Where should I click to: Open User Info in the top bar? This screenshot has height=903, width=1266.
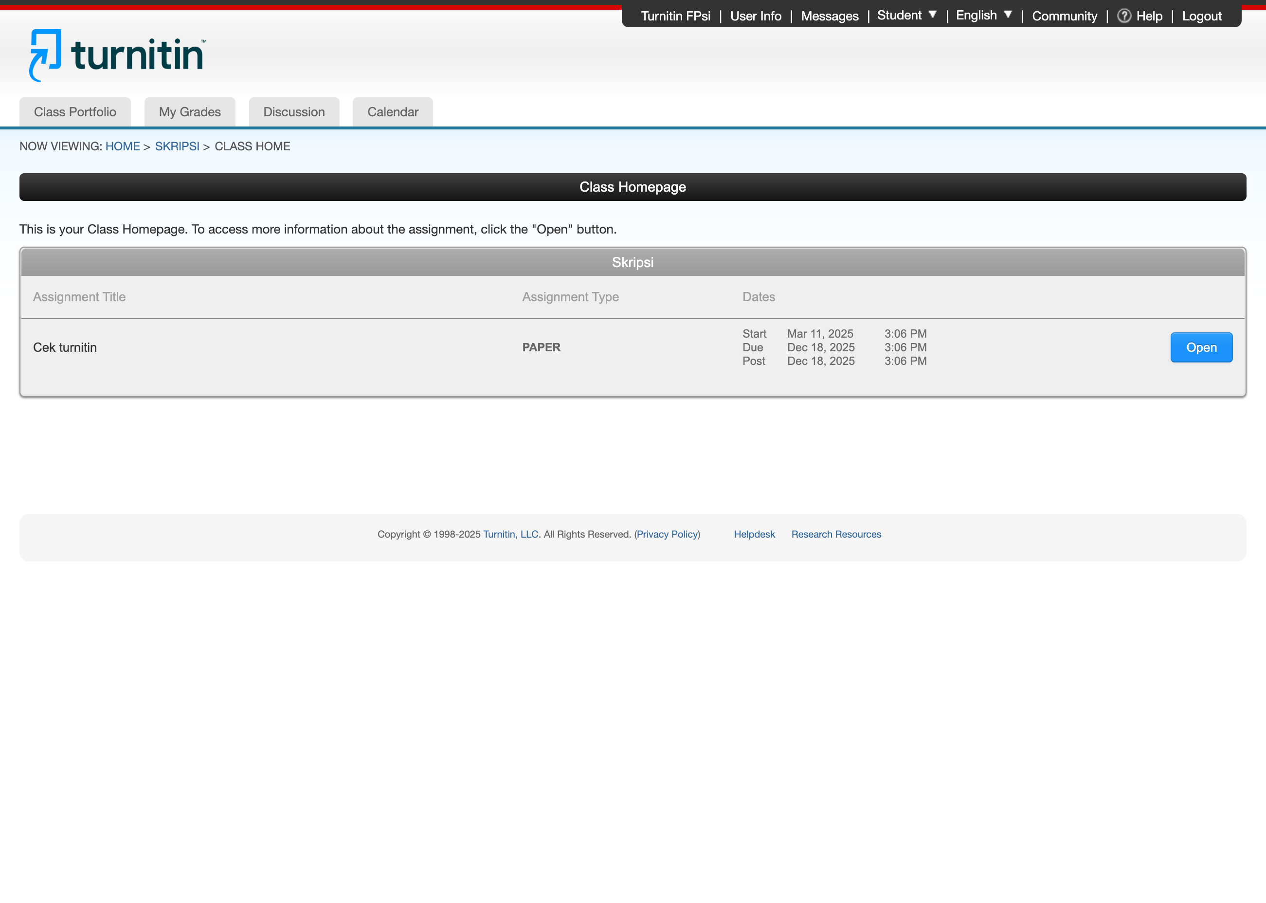[756, 16]
